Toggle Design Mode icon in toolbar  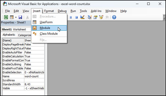click(x=82, y=17)
